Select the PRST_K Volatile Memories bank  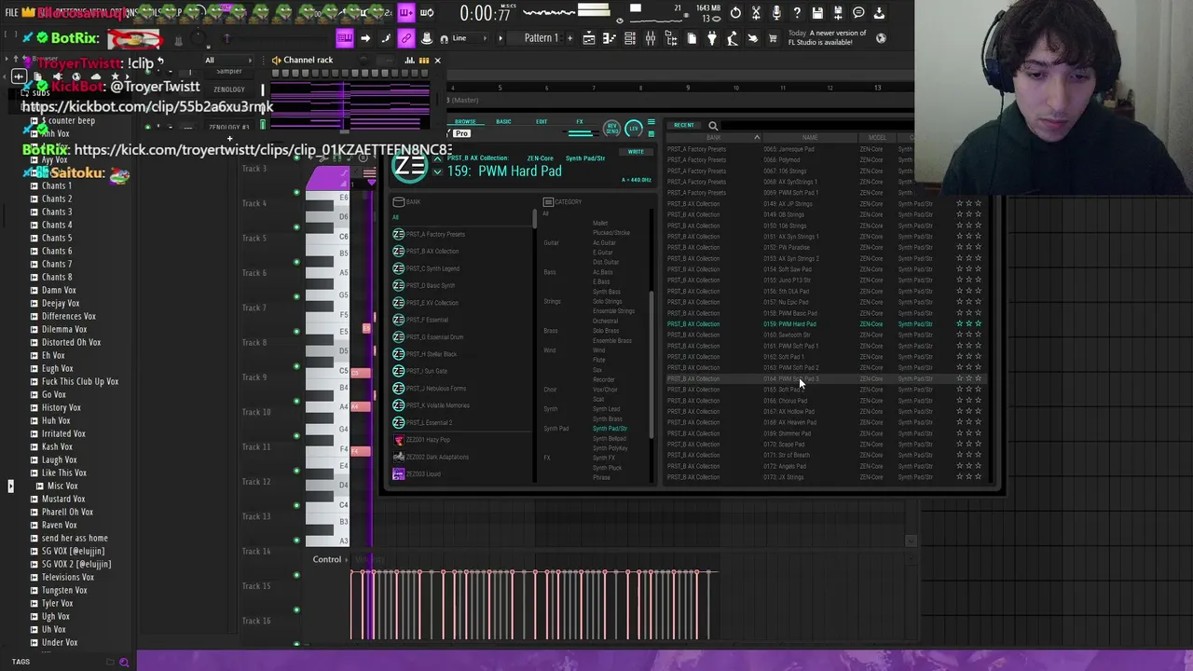click(438, 405)
